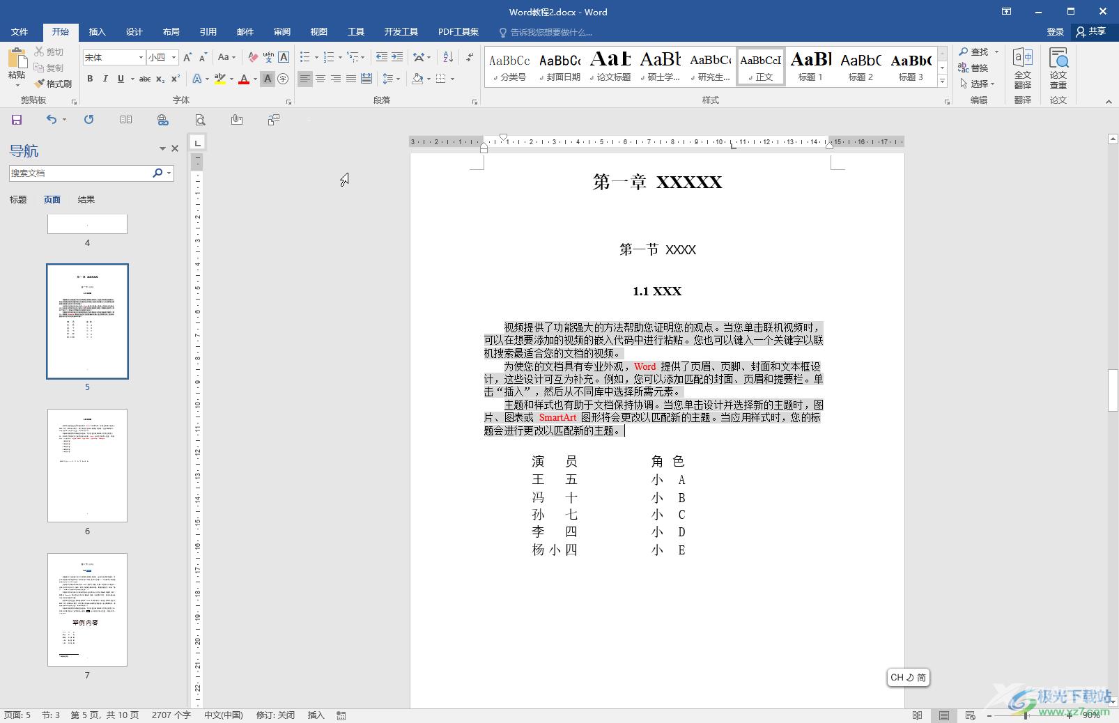Apply the 封面日期 style
Screen dimensions: 1119x723
[560, 67]
